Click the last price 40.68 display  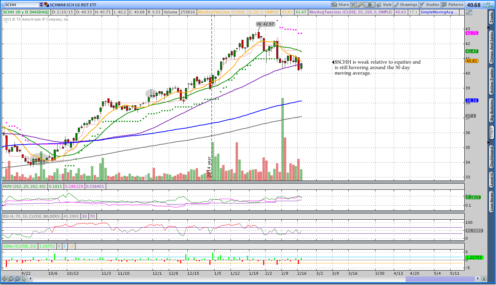[x=474, y=5]
